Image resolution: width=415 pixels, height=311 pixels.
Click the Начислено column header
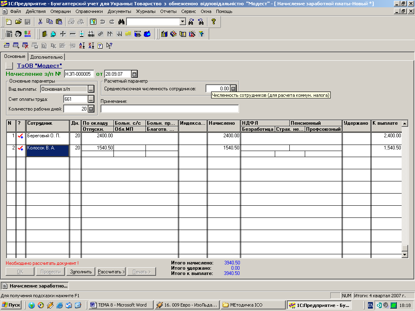(x=224, y=126)
